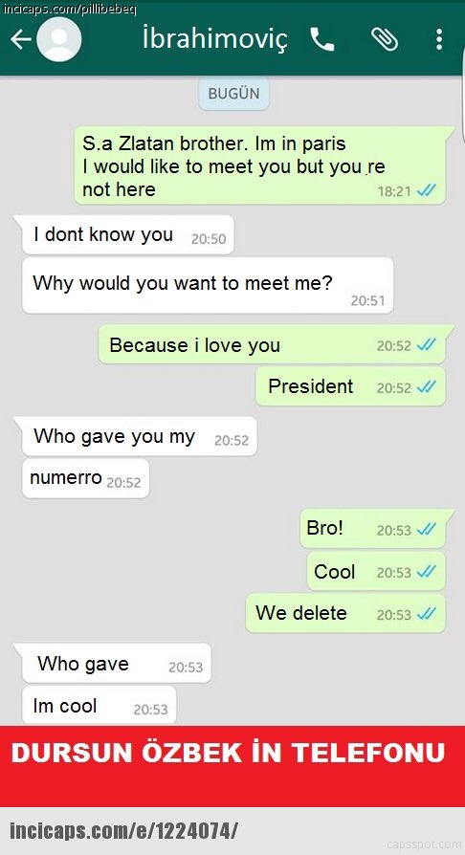Open contact info via İbrahimoviç name
This screenshot has width=465, height=855.
pyautogui.click(x=214, y=39)
